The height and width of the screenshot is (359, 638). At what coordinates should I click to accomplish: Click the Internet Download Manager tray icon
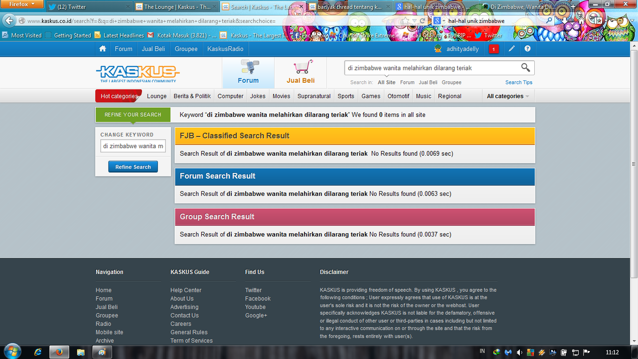(x=496, y=352)
